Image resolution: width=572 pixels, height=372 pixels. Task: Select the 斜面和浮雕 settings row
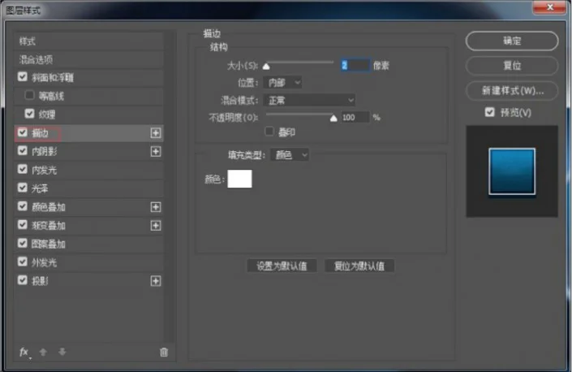click(x=88, y=77)
